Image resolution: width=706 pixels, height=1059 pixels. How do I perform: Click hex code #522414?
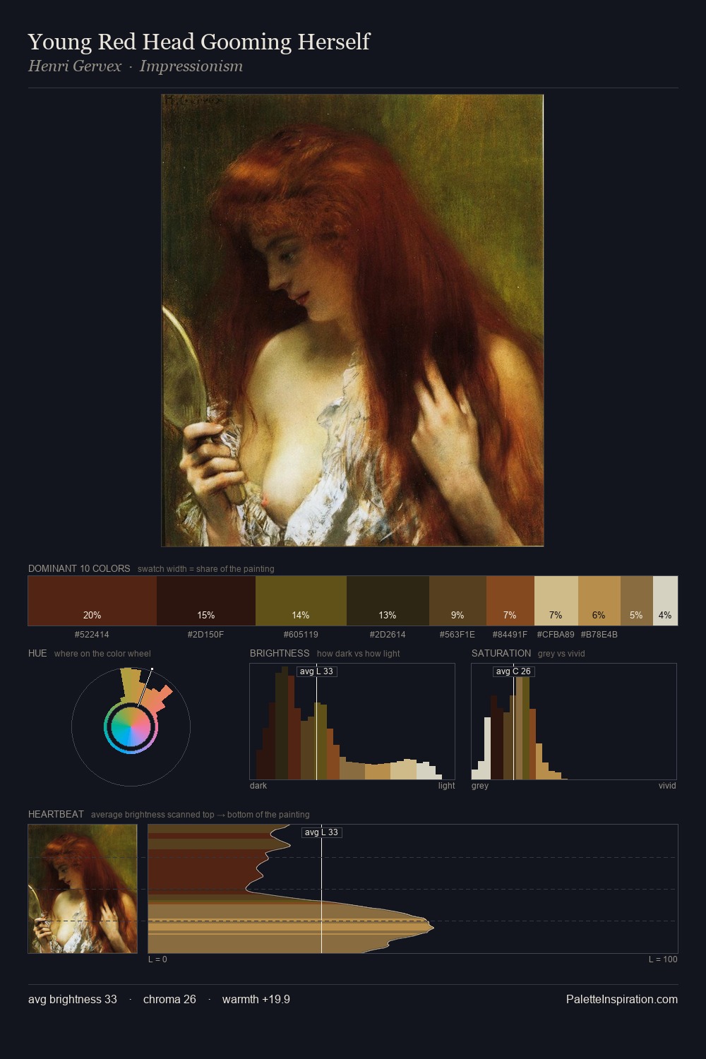pos(92,635)
